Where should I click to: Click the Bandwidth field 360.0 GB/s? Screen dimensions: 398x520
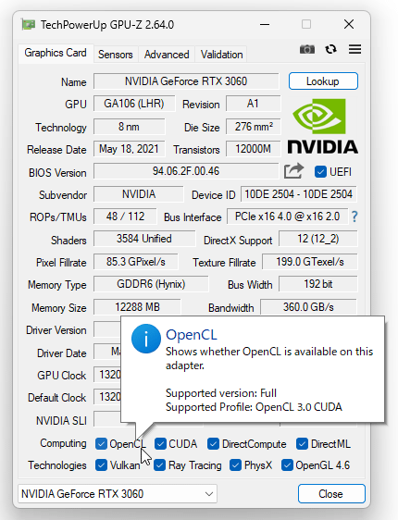tap(308, 307)
